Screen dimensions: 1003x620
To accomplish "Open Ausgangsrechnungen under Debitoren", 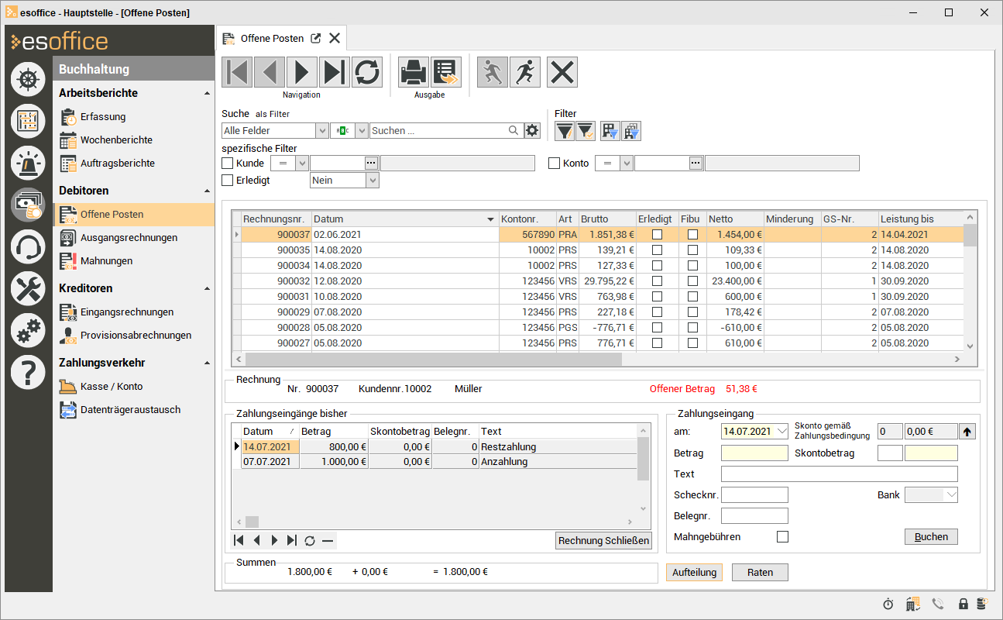I will (129, 238).
